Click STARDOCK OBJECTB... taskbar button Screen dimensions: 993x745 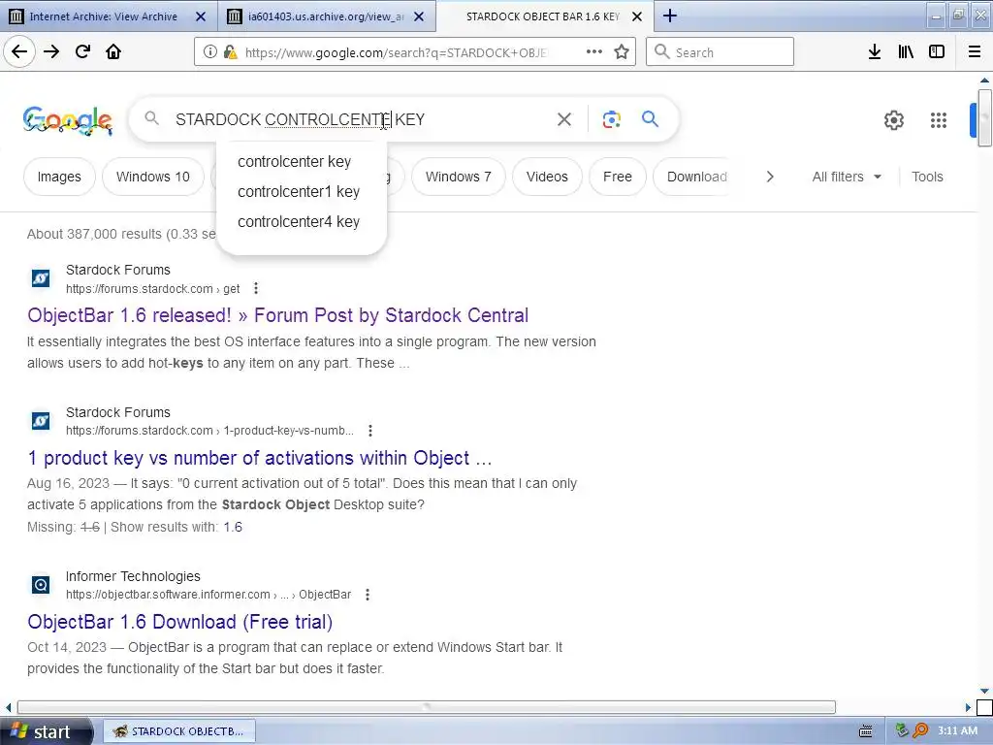point(179,731)
